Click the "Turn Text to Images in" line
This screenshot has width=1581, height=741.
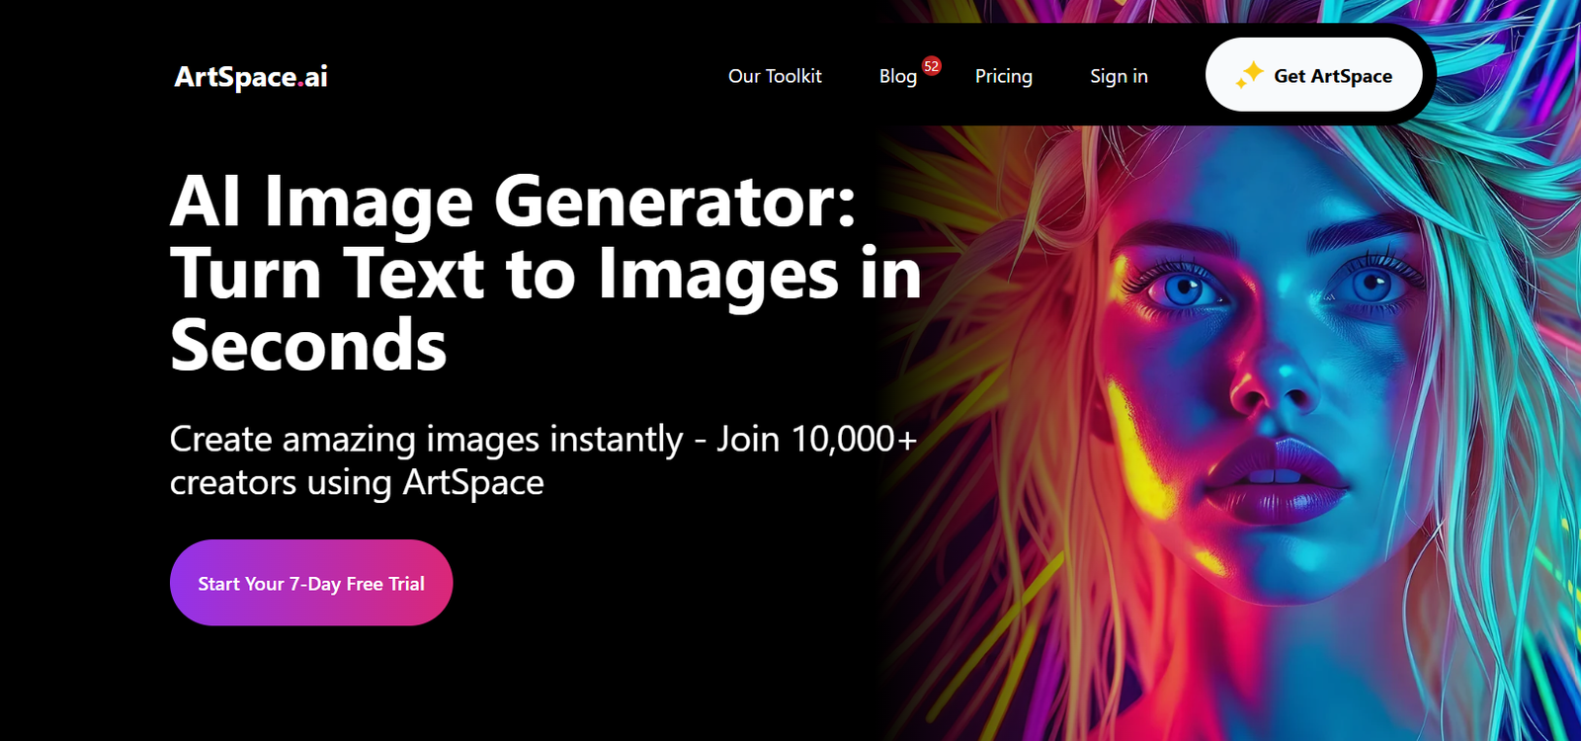click(545, 274)
